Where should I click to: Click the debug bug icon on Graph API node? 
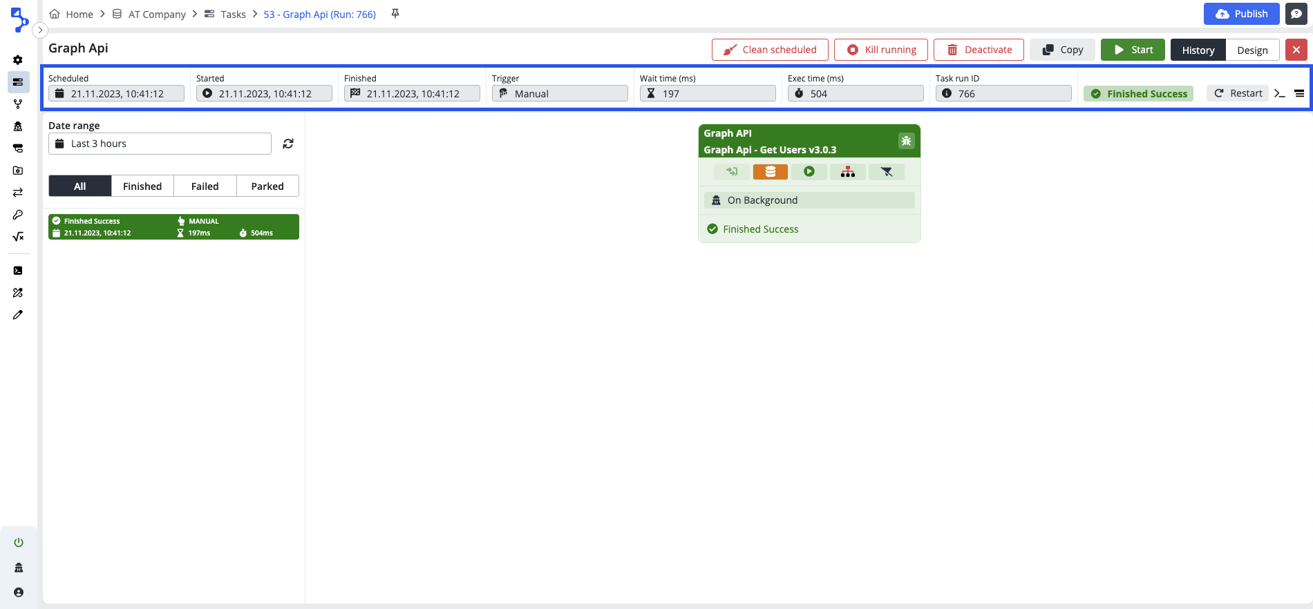pos(906,141)
